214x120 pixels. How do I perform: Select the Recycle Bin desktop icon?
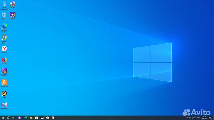4,16
